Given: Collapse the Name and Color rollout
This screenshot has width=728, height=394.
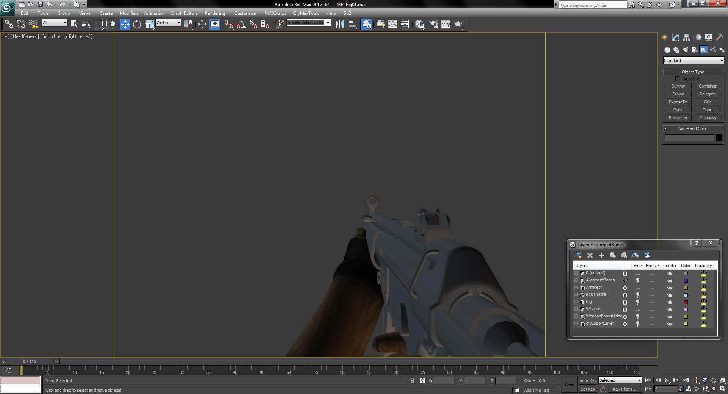Looking at the screenshot, I should pyautogui.click(x=693, y=128).
